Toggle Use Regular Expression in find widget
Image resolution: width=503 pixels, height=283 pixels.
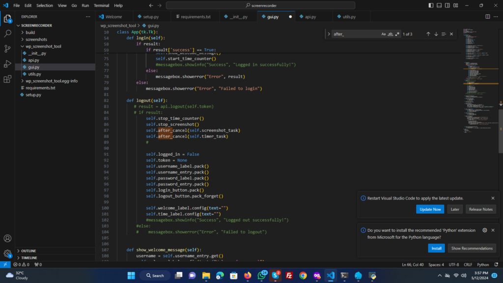(397, 34)
